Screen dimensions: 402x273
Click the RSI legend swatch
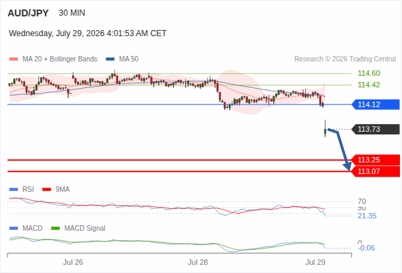pos(14,190)
